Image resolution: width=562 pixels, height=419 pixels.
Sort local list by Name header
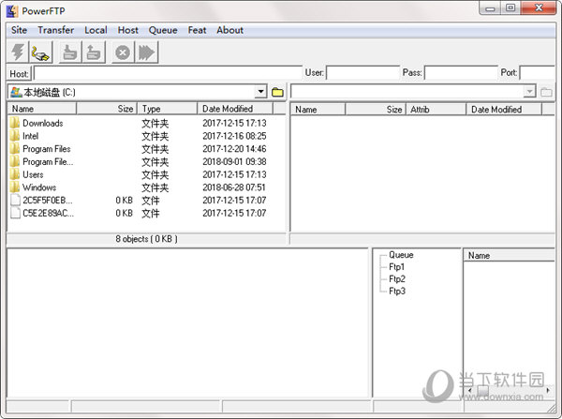(42, 109)
